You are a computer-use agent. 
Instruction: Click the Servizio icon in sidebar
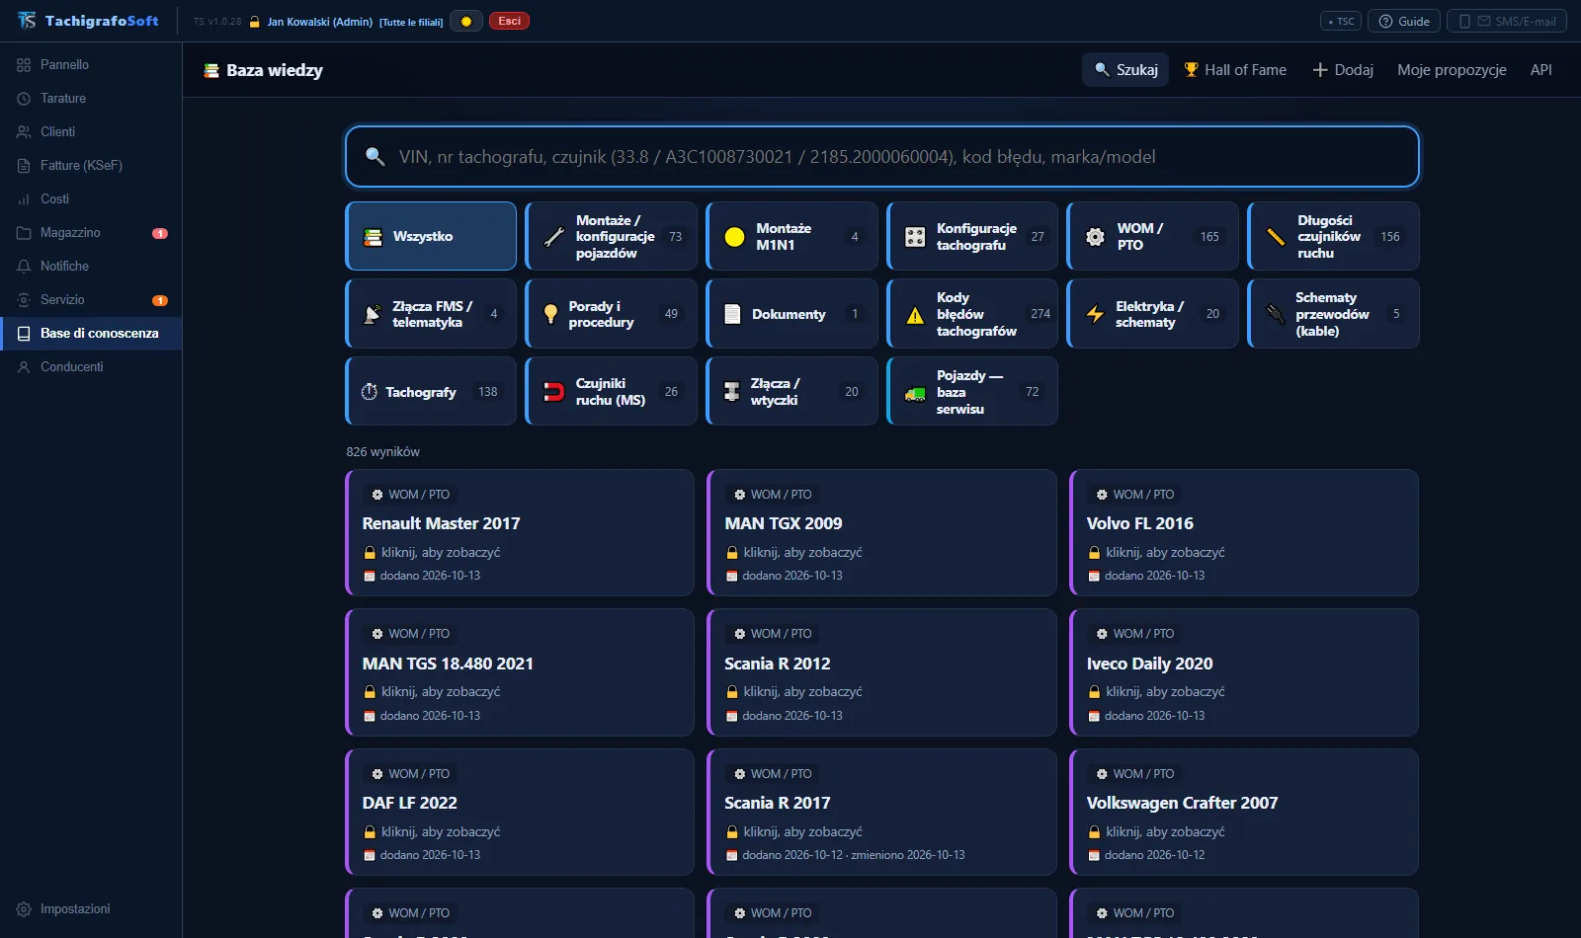click(x=24, y=299)
